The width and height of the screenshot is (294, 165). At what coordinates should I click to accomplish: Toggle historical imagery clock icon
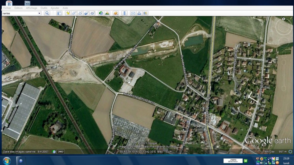[101, 13]
